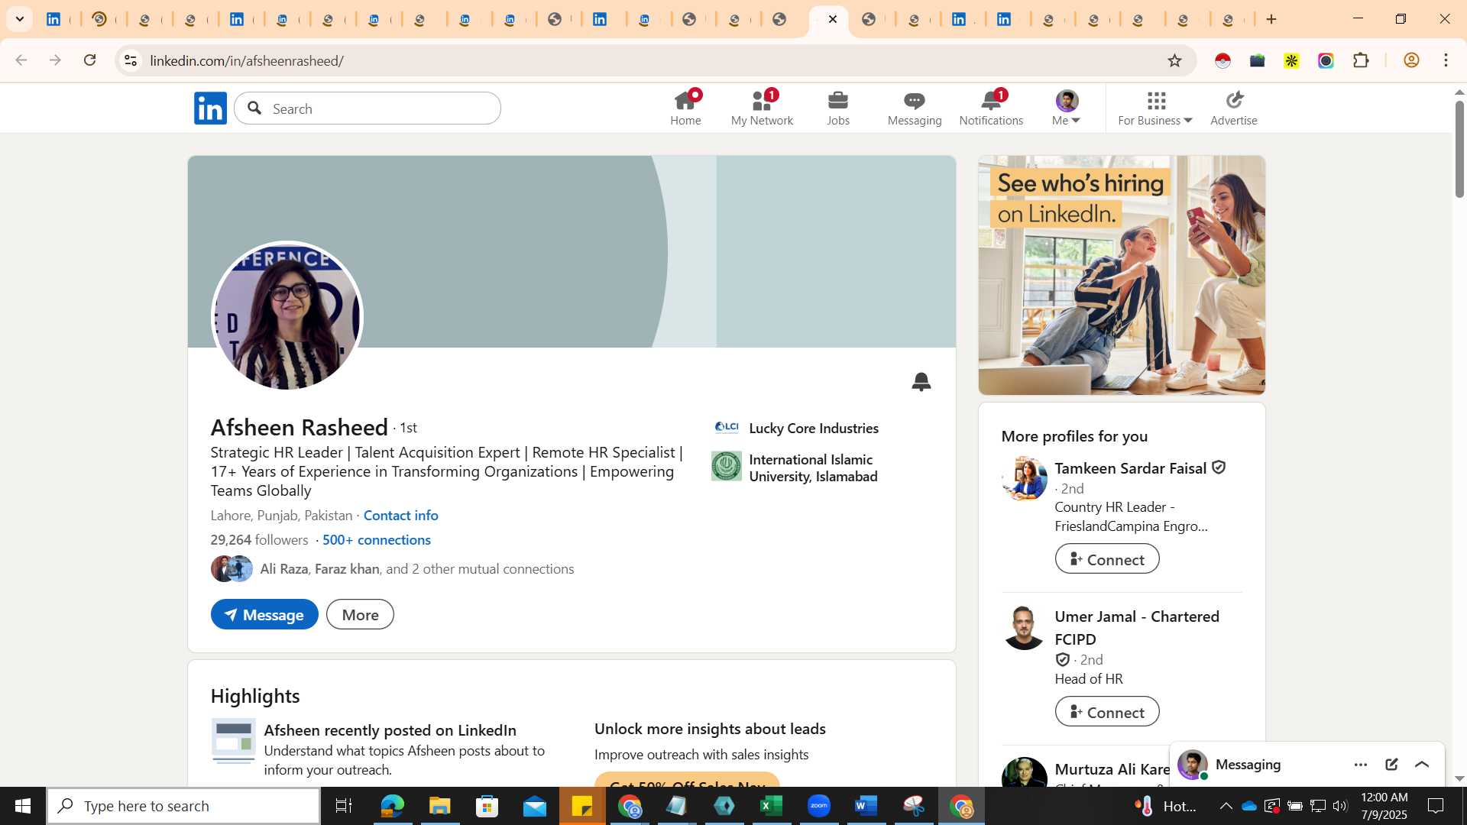Open File Explorer from taskbar
Image resolution: width=1467 pixels, height=825 pixels.
point(440,806)
